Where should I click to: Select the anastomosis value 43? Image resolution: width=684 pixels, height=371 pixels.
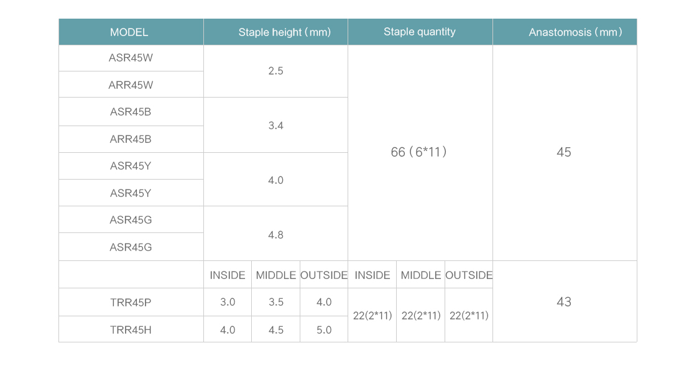[564, 301]
